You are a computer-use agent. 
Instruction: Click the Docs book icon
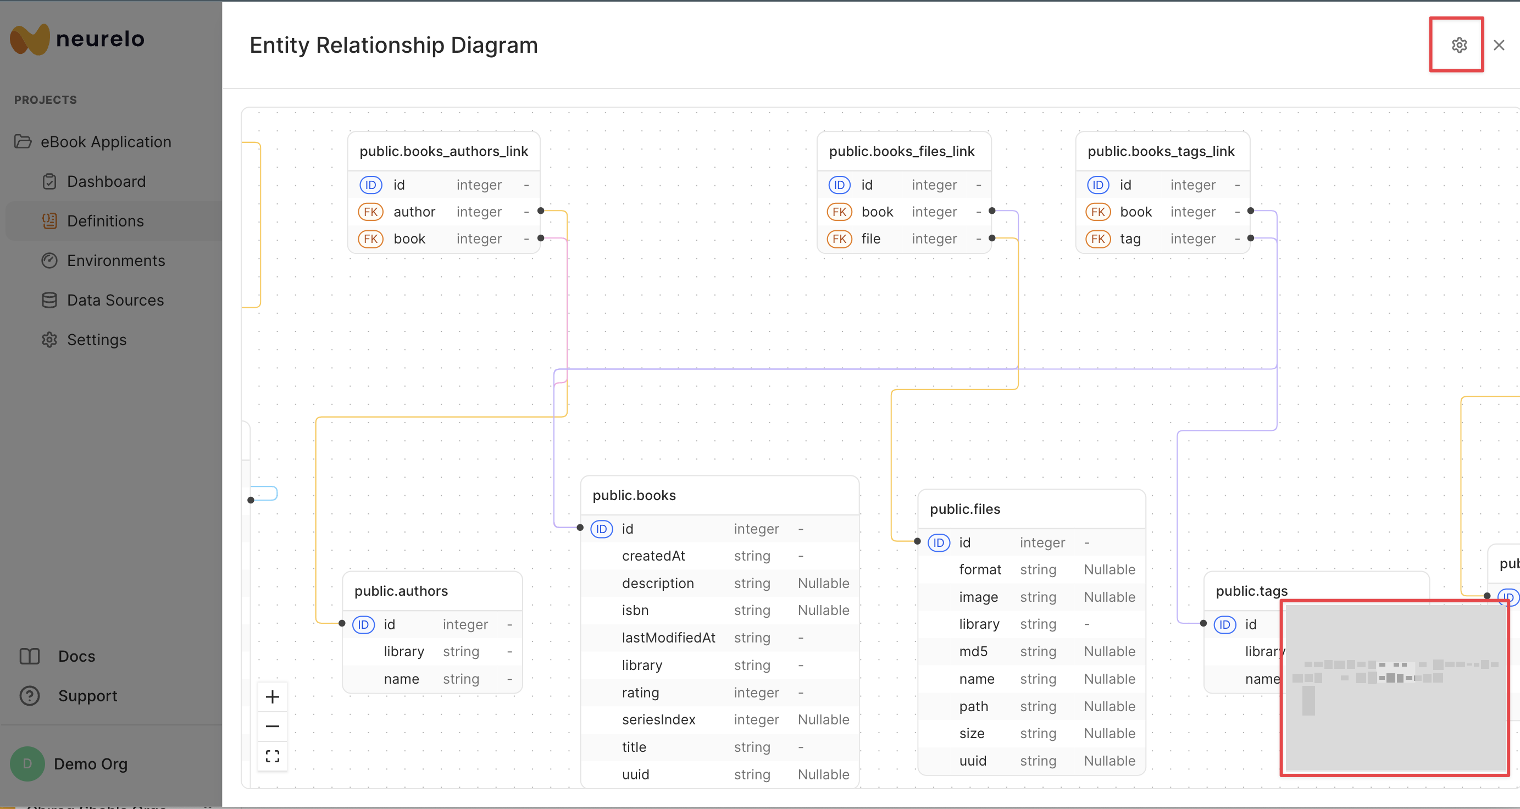(30, 656)
